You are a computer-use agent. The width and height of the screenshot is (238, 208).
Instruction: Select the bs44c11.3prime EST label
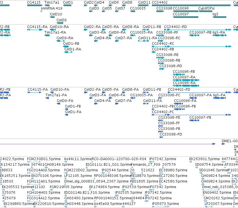click(78, 159)
